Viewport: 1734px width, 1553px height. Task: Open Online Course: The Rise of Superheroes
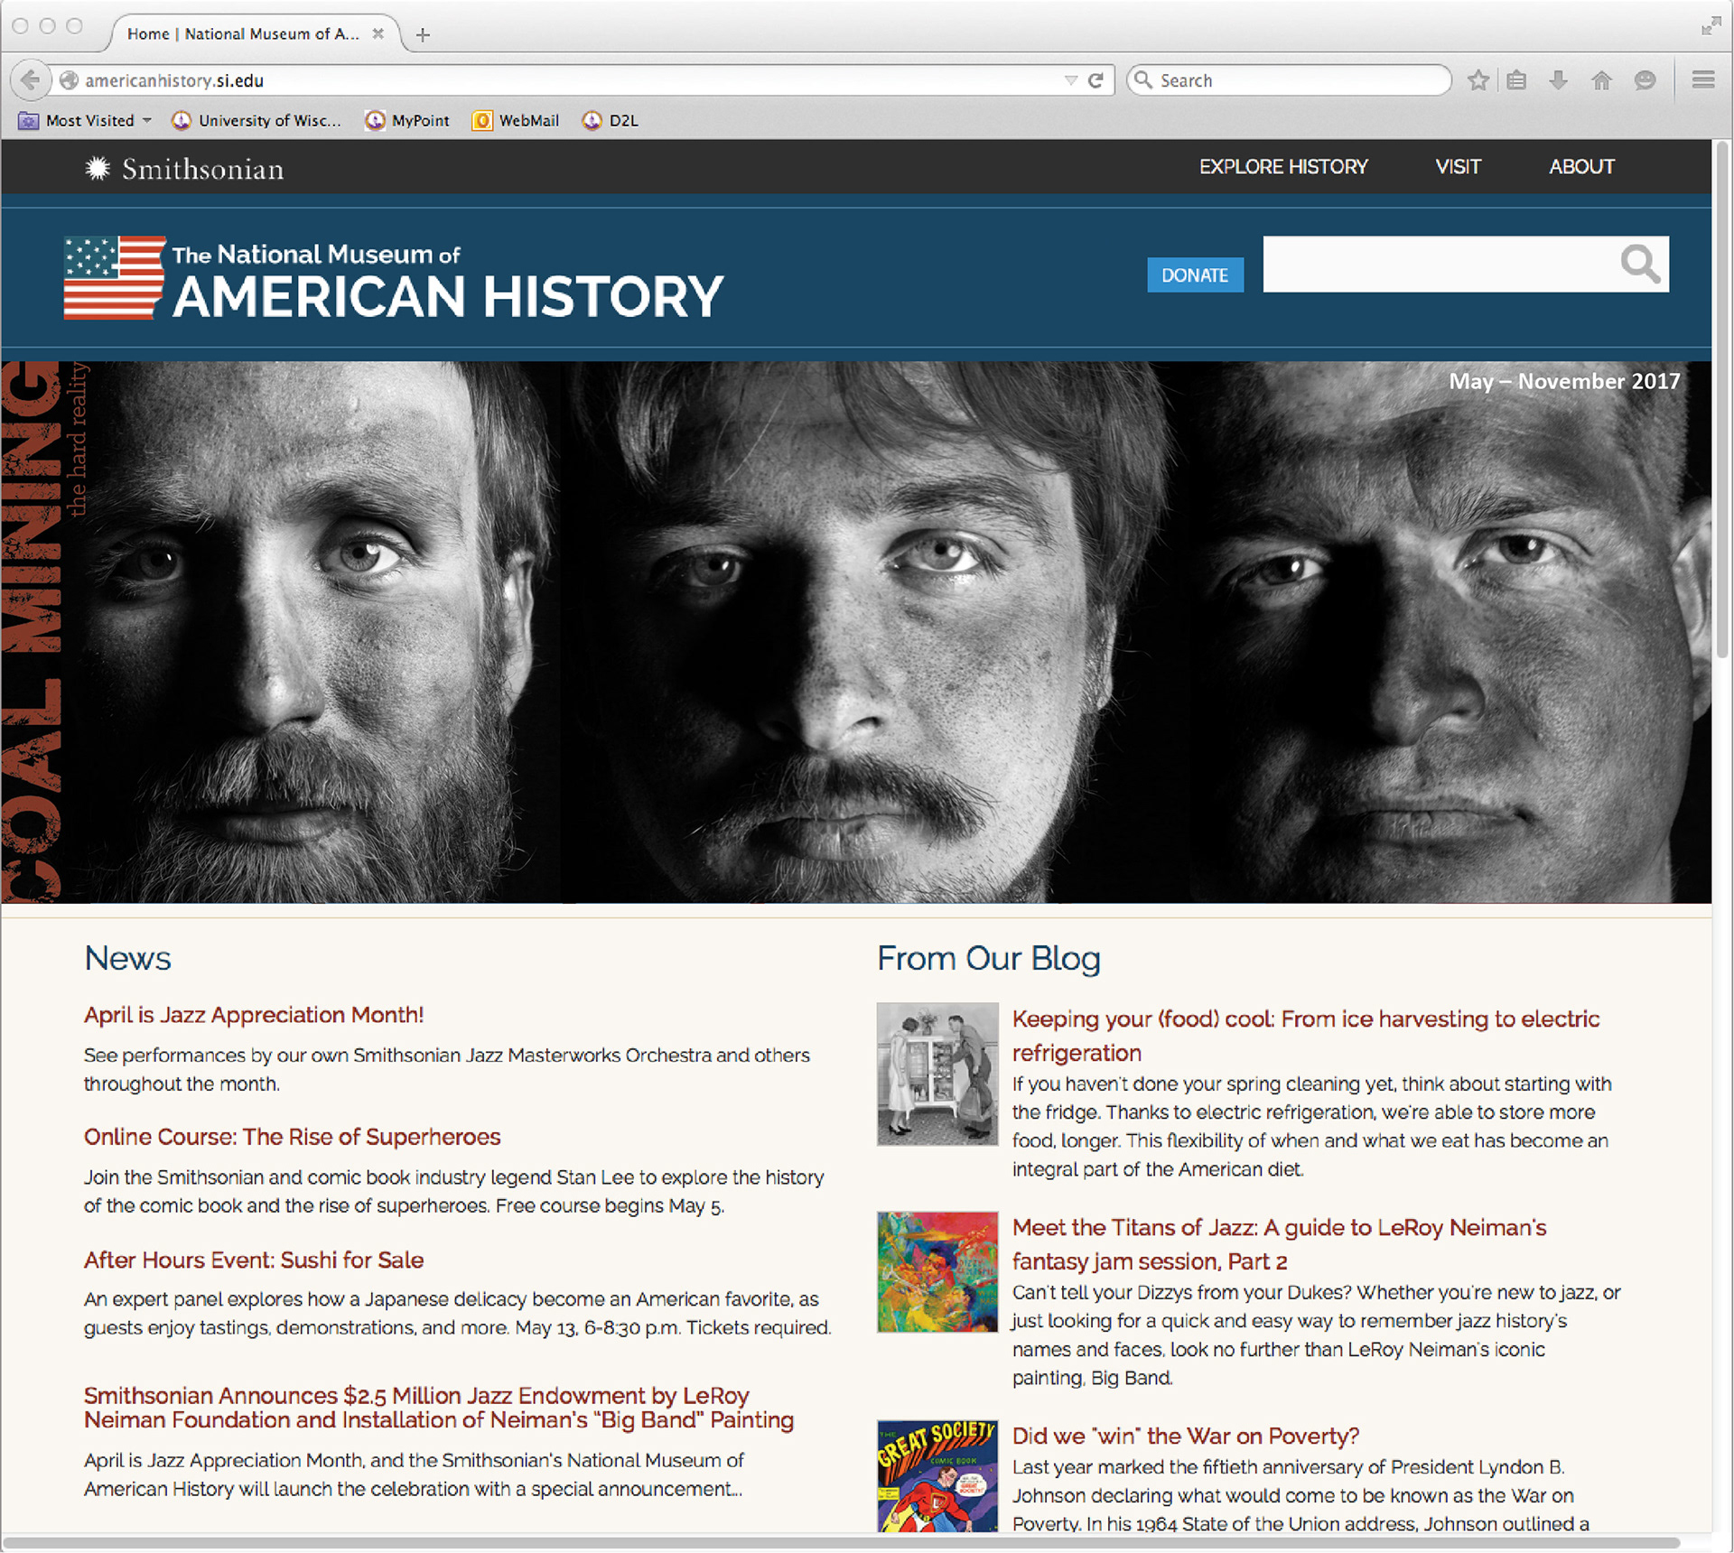coord(292,1137)
